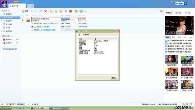Click the user avatar at top left
The image size is (195, 110).
pyautogui.click(x=4, y=4)
